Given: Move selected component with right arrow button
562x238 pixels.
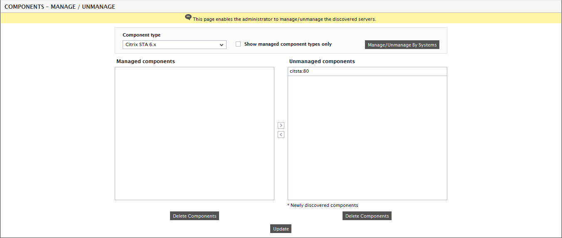Looking at the screenshot, I should pos(281,125).
